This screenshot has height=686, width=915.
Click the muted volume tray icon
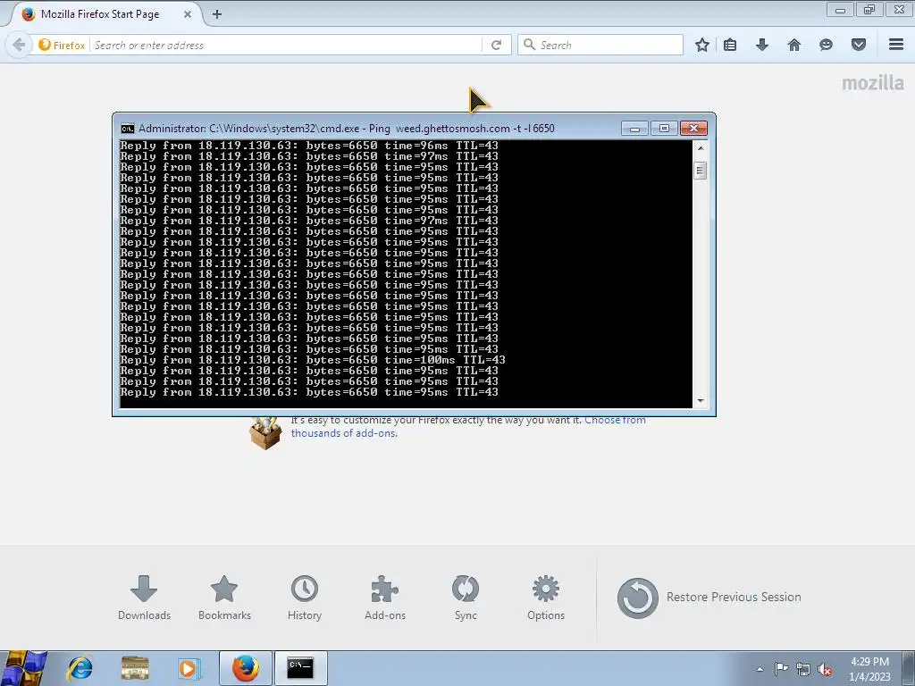pyautogui.click(x=825, y=669)
